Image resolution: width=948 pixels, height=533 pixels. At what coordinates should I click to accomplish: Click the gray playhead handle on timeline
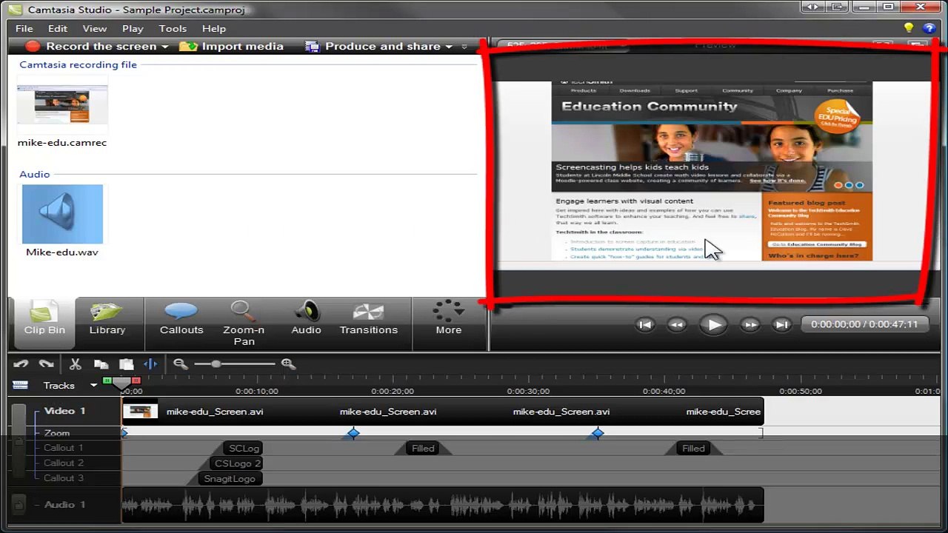(x=121, y=382)
